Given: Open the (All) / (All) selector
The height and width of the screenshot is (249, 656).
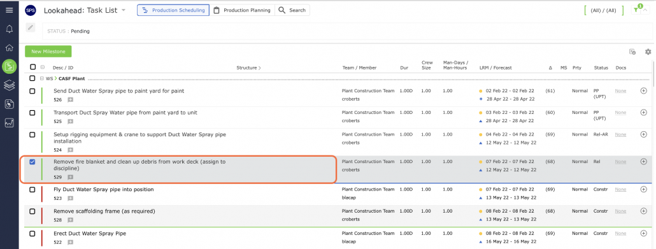Looking at the screenshot, I should point(603,10).
